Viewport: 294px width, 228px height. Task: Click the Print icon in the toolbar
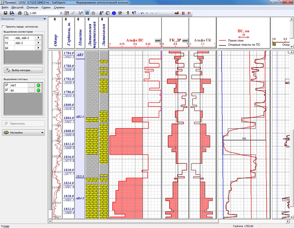(20, 13)
